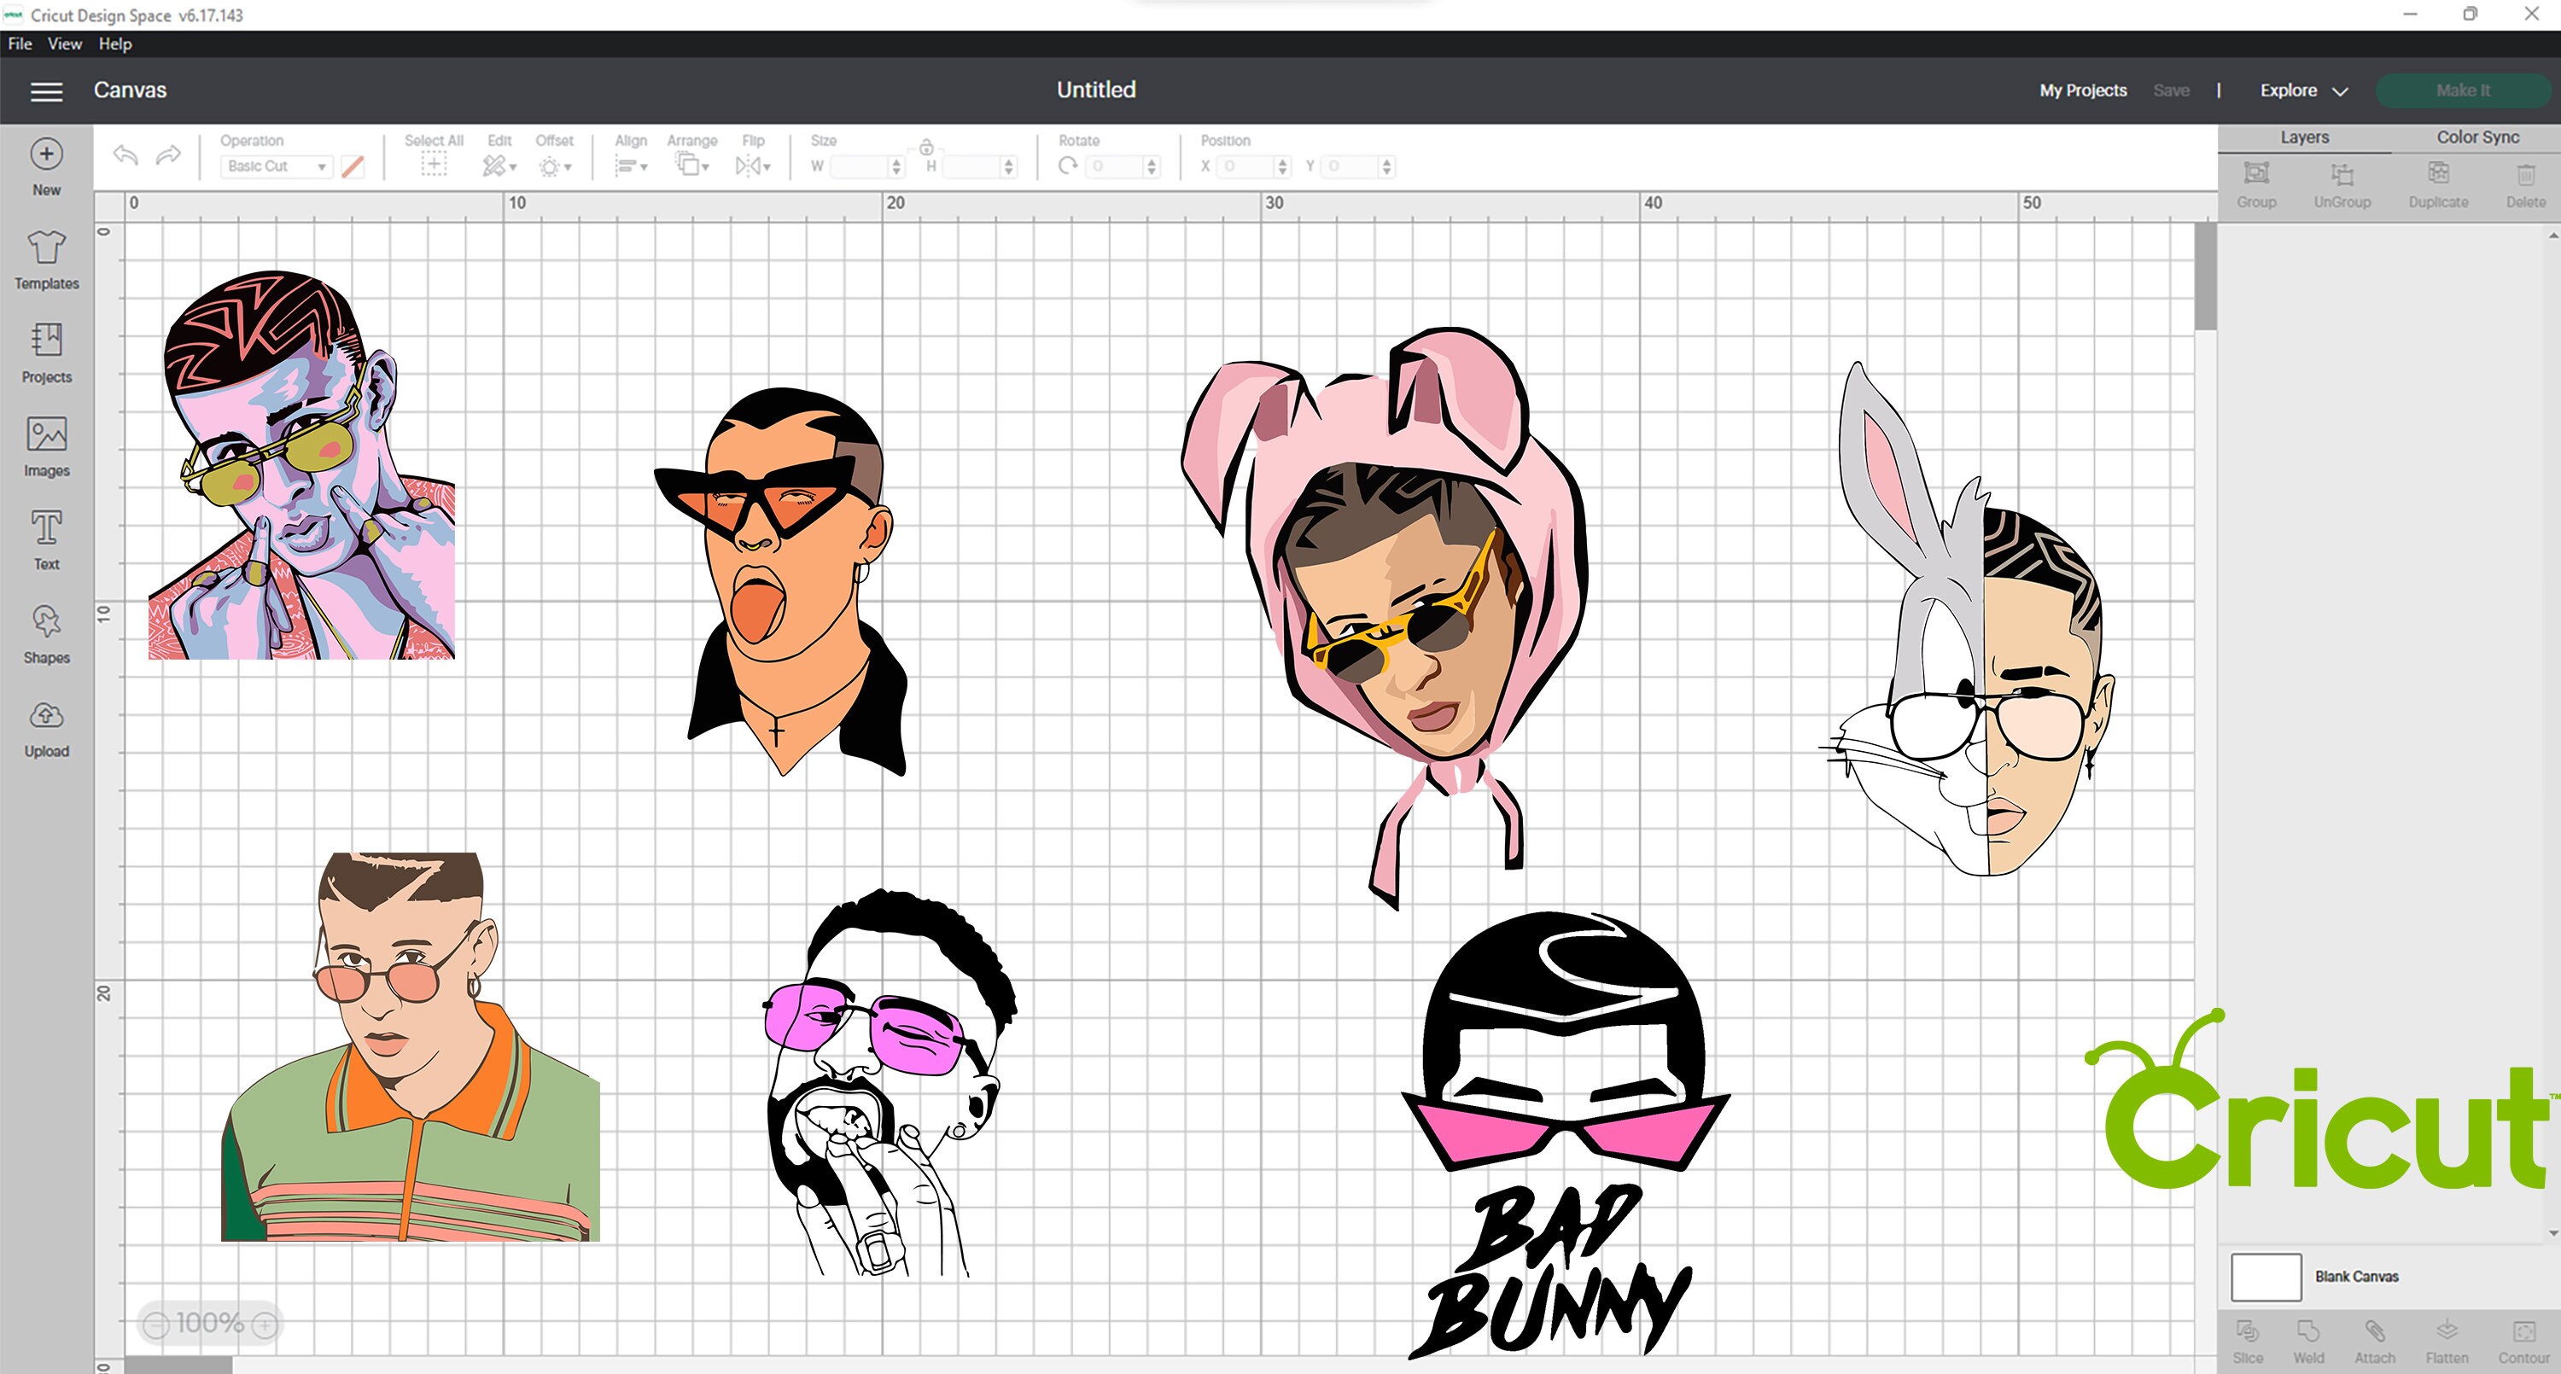Switch to the Color Sync tab

coord(2476,137)
